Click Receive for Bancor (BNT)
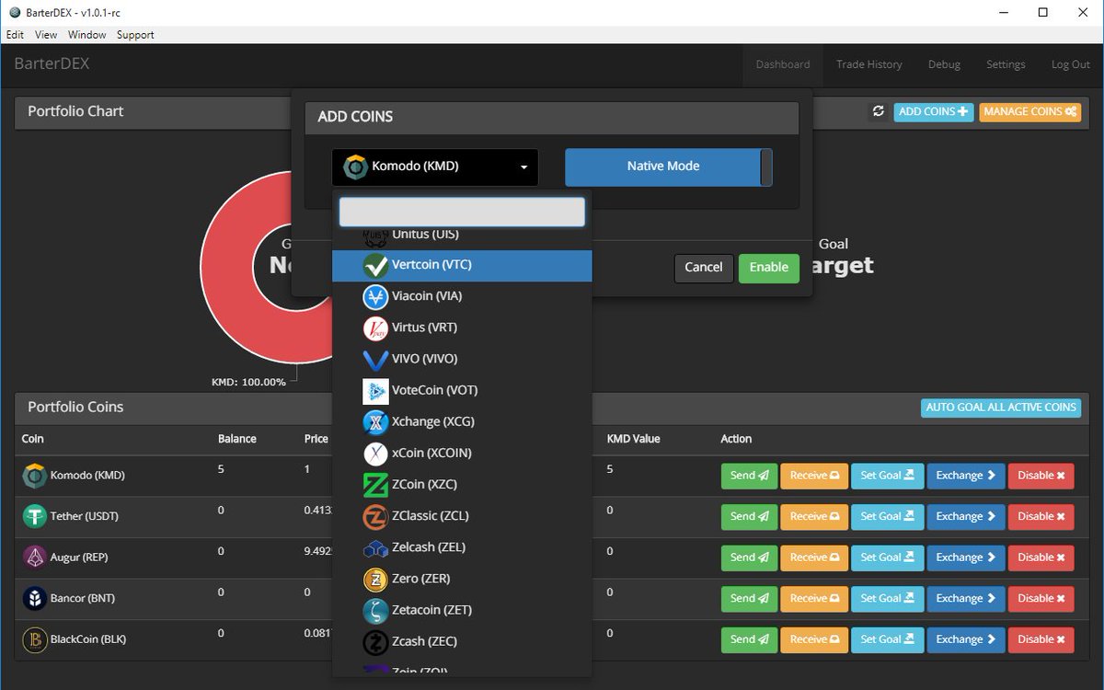Image resolution: width=1104 pixels, height=690 pixels. pos(814,599)
